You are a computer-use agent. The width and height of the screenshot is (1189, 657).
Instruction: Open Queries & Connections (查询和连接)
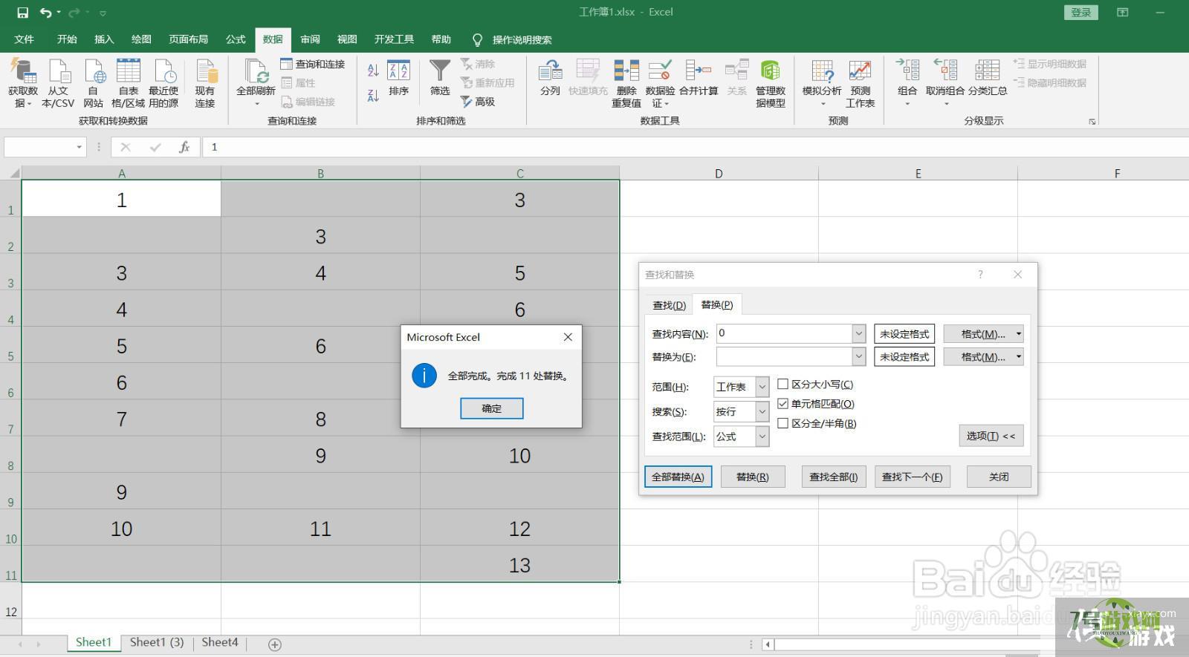click(x=313, y=64)
